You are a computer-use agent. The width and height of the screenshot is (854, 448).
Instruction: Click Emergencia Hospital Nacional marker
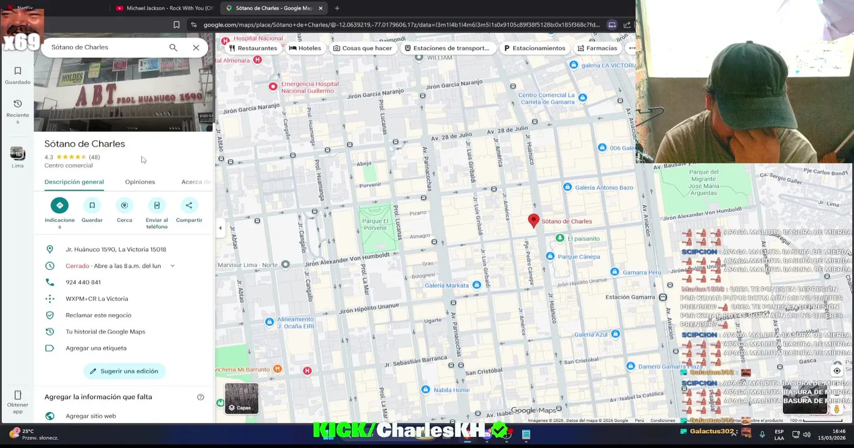point(273,87)
